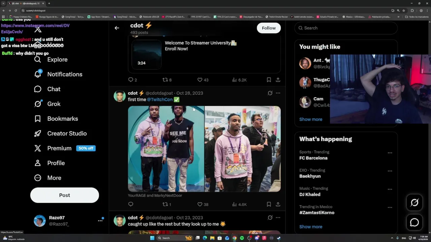Bookmark the TwitchCon post
Image resolution: width=431 pixels, height=242 pixels.
(269, 204)
